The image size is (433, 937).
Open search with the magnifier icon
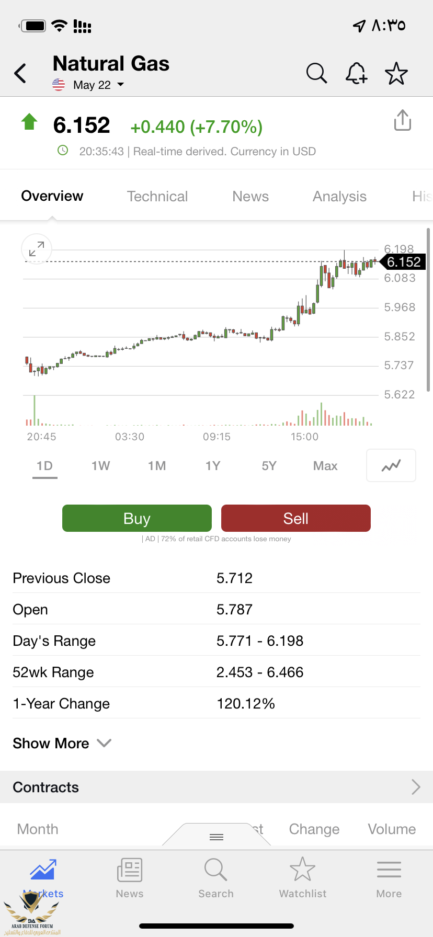pos(316,73)
